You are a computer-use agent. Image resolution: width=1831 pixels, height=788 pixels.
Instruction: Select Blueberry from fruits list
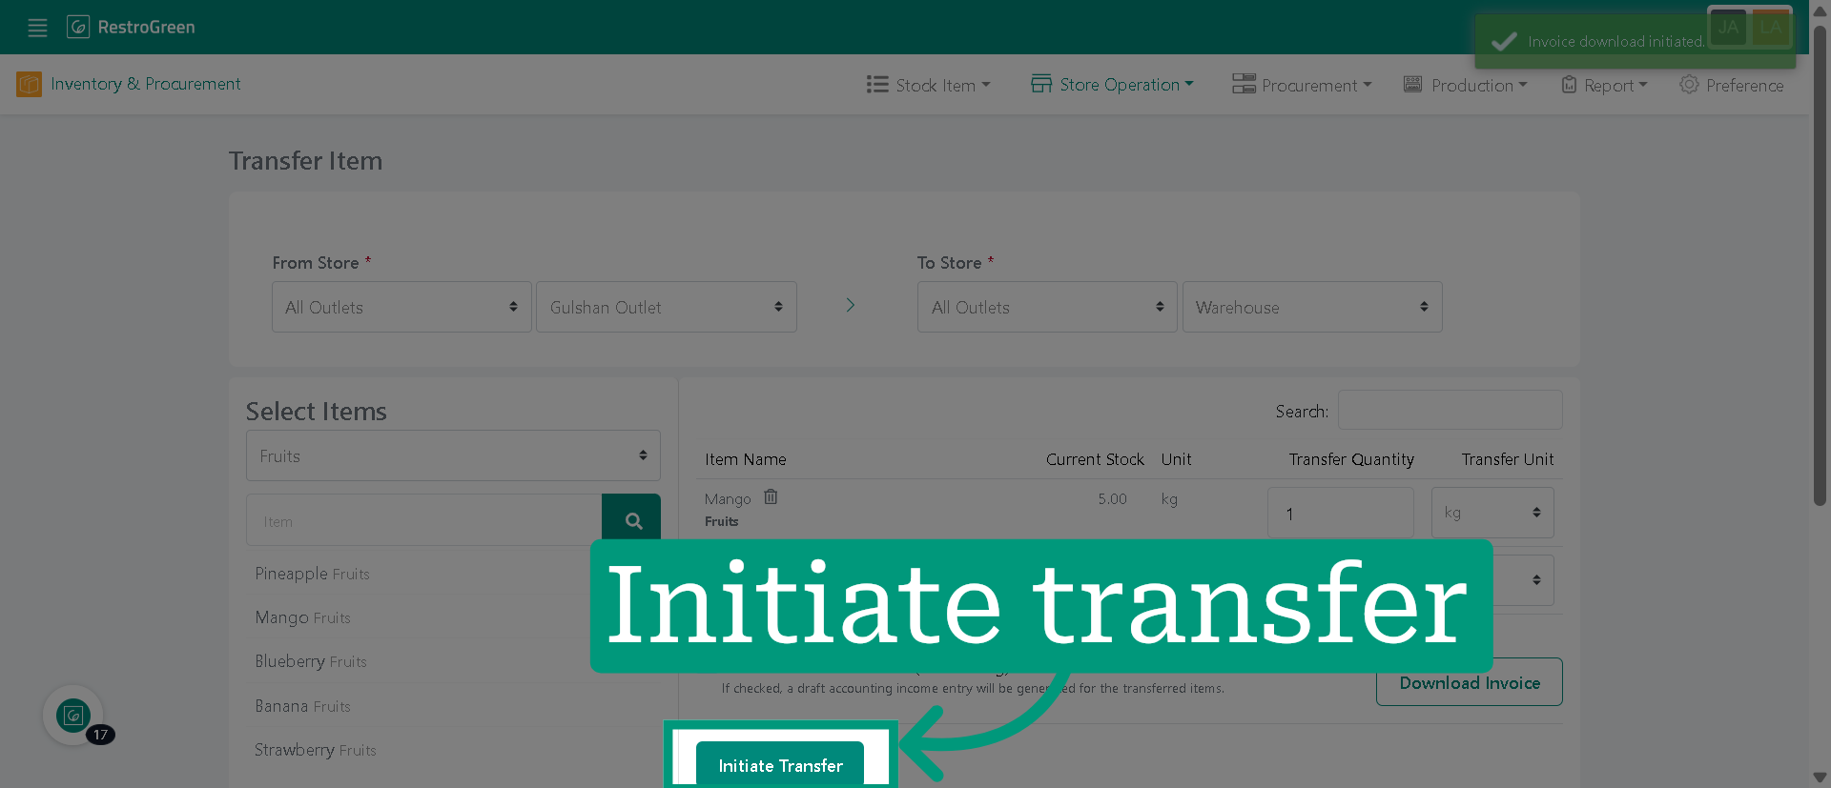(310, 661)
